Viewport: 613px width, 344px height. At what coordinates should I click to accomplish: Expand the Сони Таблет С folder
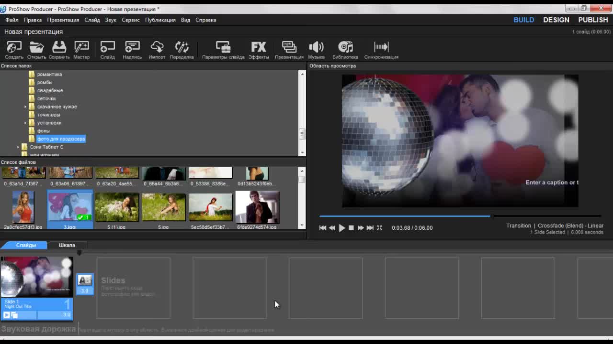[x=18, y=147]
